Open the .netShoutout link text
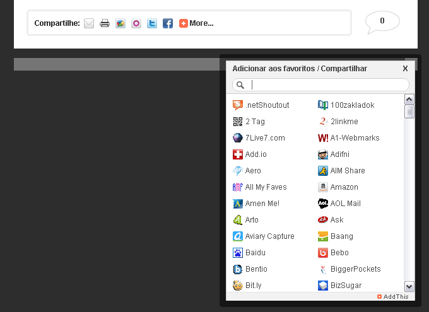Viewport: 429px width, 312px height. (267, 105)
